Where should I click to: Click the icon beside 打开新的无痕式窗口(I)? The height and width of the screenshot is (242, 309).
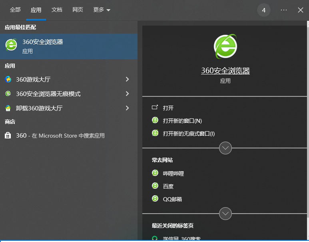(x=155, y=133)
